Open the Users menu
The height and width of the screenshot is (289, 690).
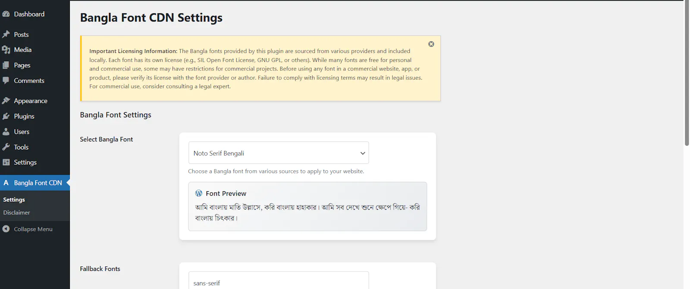[x=35, y=132]
